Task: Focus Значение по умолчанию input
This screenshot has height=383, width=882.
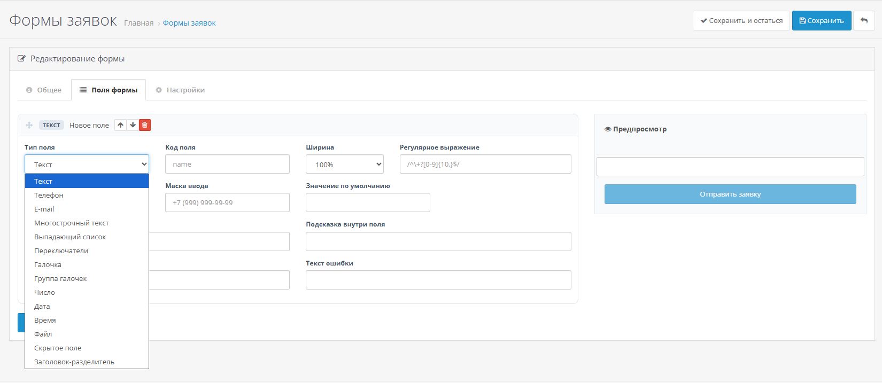Action: 368,202
